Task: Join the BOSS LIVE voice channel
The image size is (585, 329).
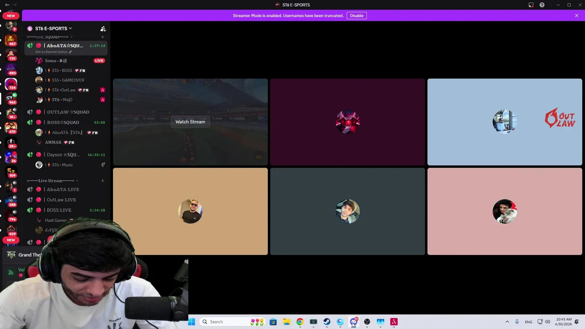Action: click(66, 210)
